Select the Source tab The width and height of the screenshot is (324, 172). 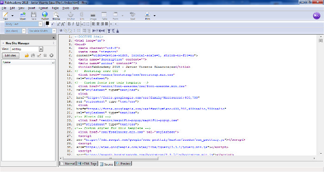(x=106, y=164)
